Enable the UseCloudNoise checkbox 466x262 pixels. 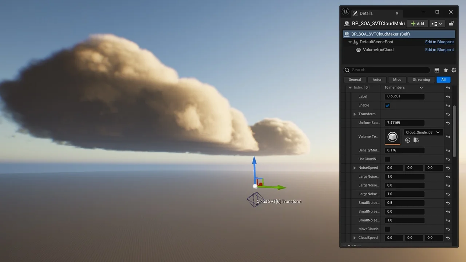click(x=387, y=159)
